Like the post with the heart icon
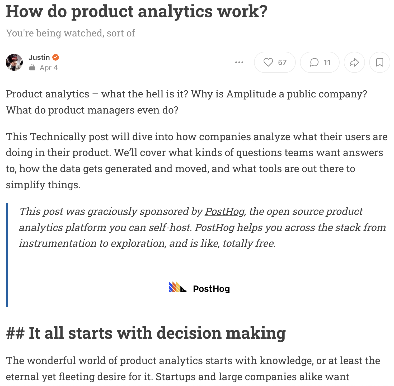 268,62
